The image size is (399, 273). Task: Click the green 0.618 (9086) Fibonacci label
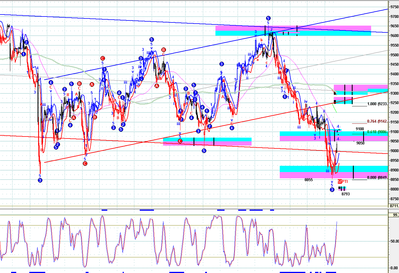pyautogui.click(x=377, y=132)
